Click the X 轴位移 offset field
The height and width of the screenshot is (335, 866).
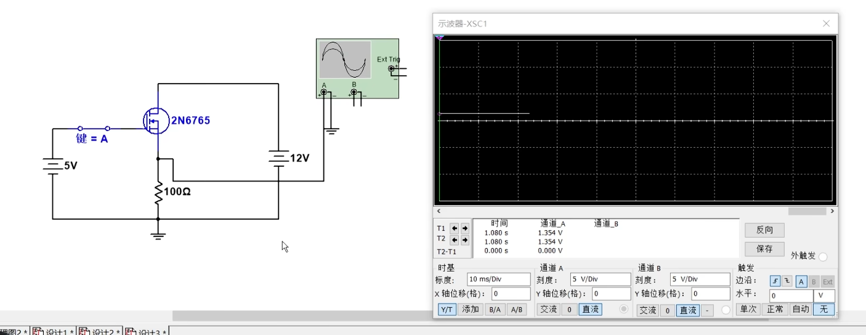pos(511,294)
